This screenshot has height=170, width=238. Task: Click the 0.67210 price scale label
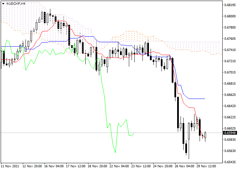coord(230,61)
